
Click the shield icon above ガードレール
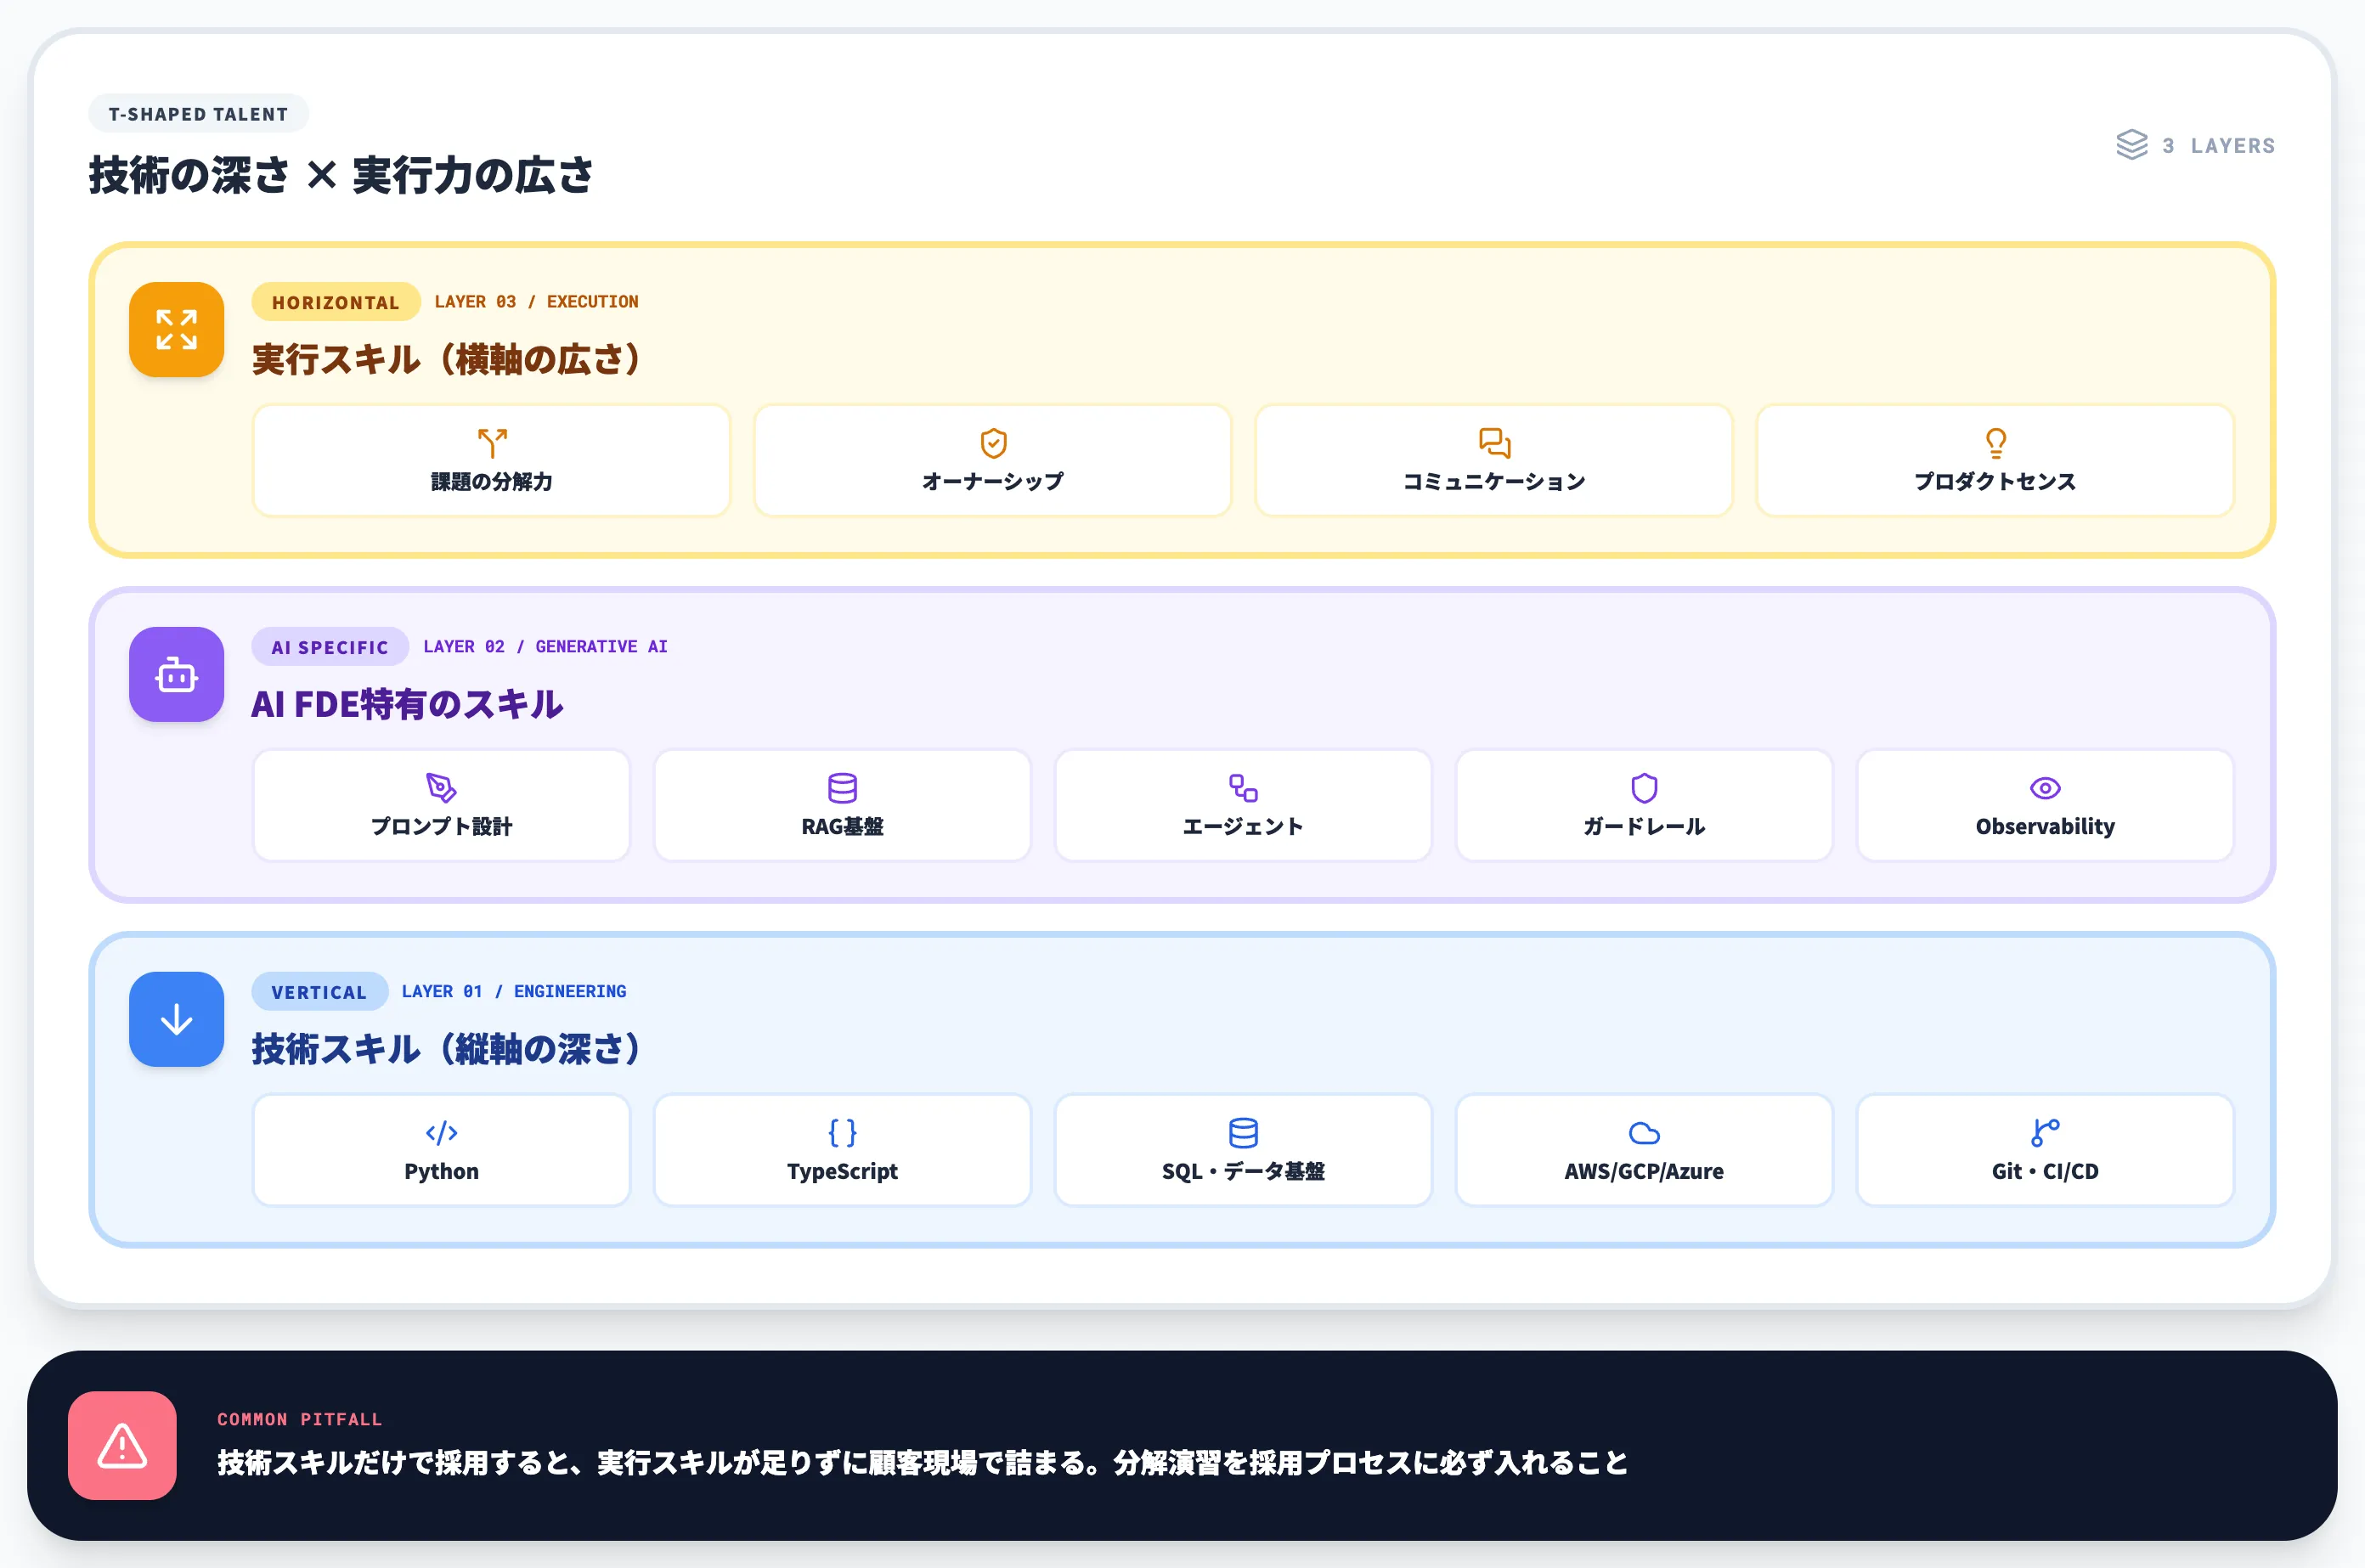(1643, 788)
